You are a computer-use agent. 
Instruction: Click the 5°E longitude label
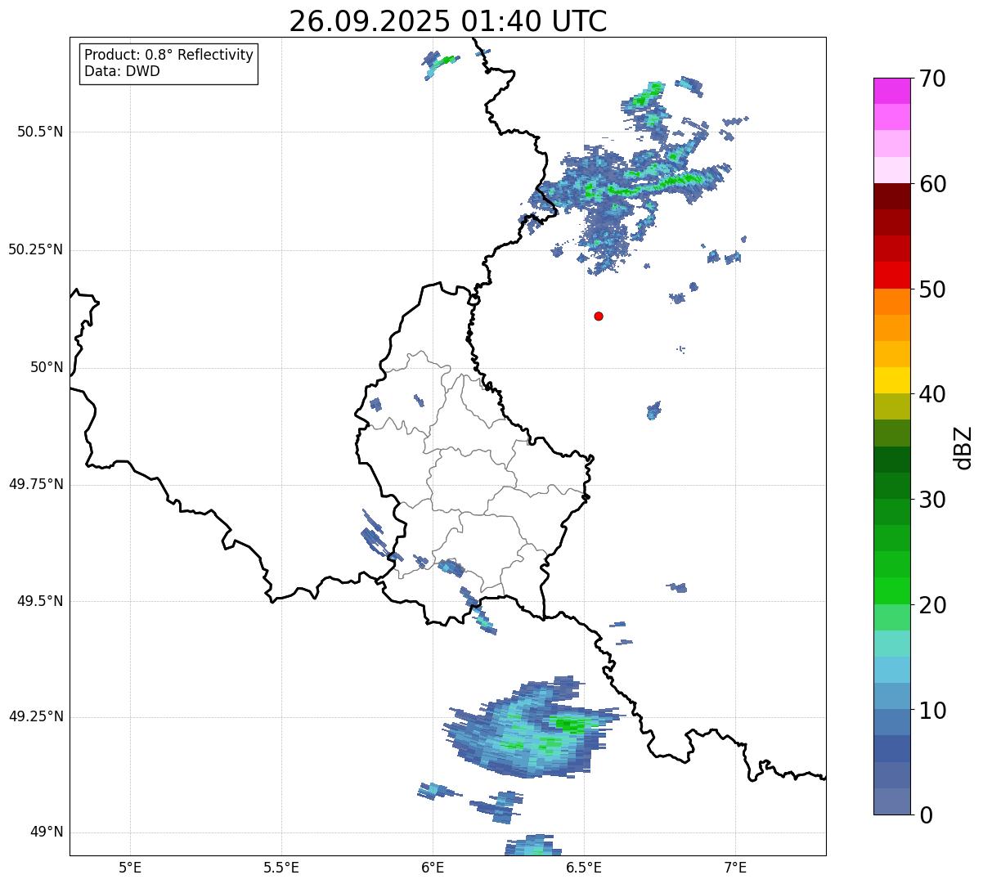[x=130, y=867]
